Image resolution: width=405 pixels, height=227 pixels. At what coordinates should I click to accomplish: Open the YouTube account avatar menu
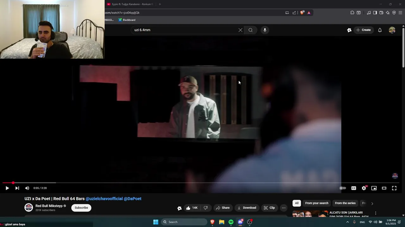[392, 30]
